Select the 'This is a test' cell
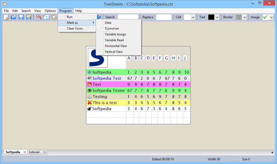Viewport: 277px width, 164px height. [x=107, y=102]
